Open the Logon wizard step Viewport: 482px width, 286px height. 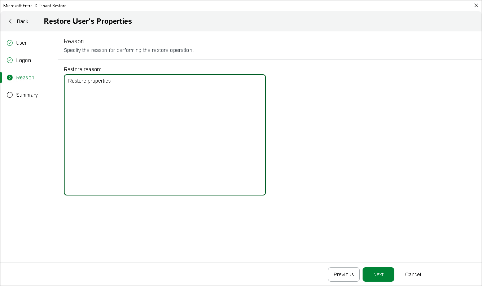pyautogui.click(x=23, y=60)
